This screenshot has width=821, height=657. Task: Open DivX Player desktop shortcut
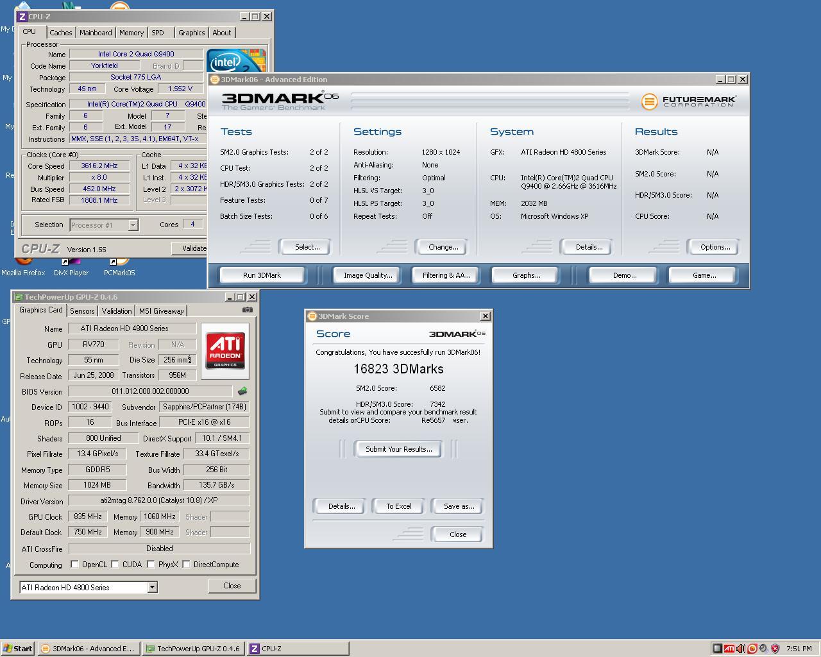coord(71,266)
